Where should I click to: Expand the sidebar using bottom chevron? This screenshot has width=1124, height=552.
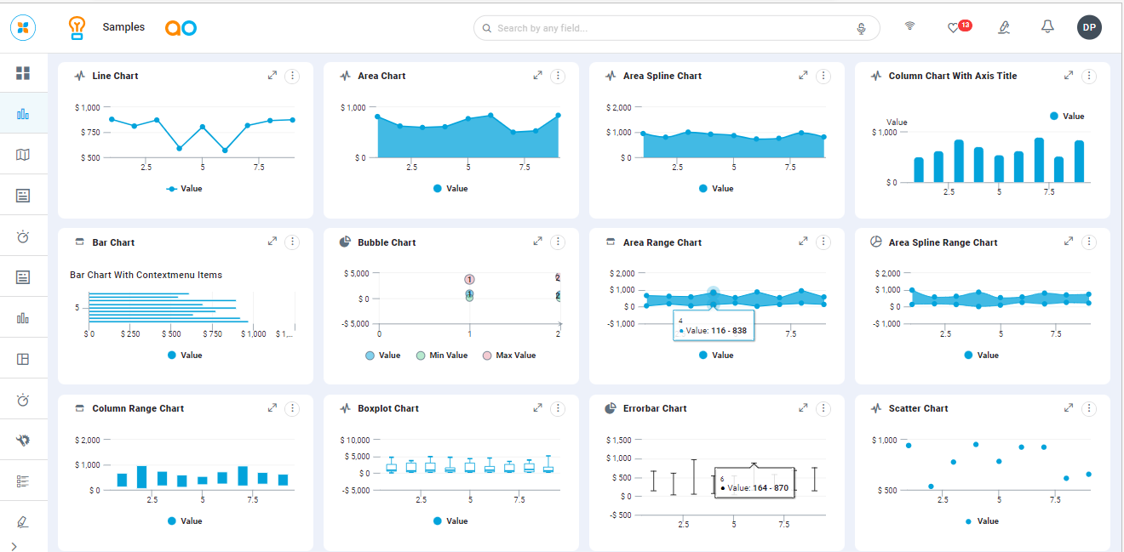pos(14,545)
